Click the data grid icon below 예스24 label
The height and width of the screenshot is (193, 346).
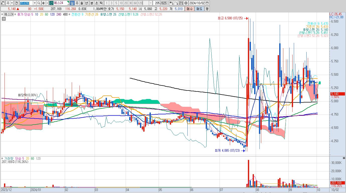[x=4, y=19]
